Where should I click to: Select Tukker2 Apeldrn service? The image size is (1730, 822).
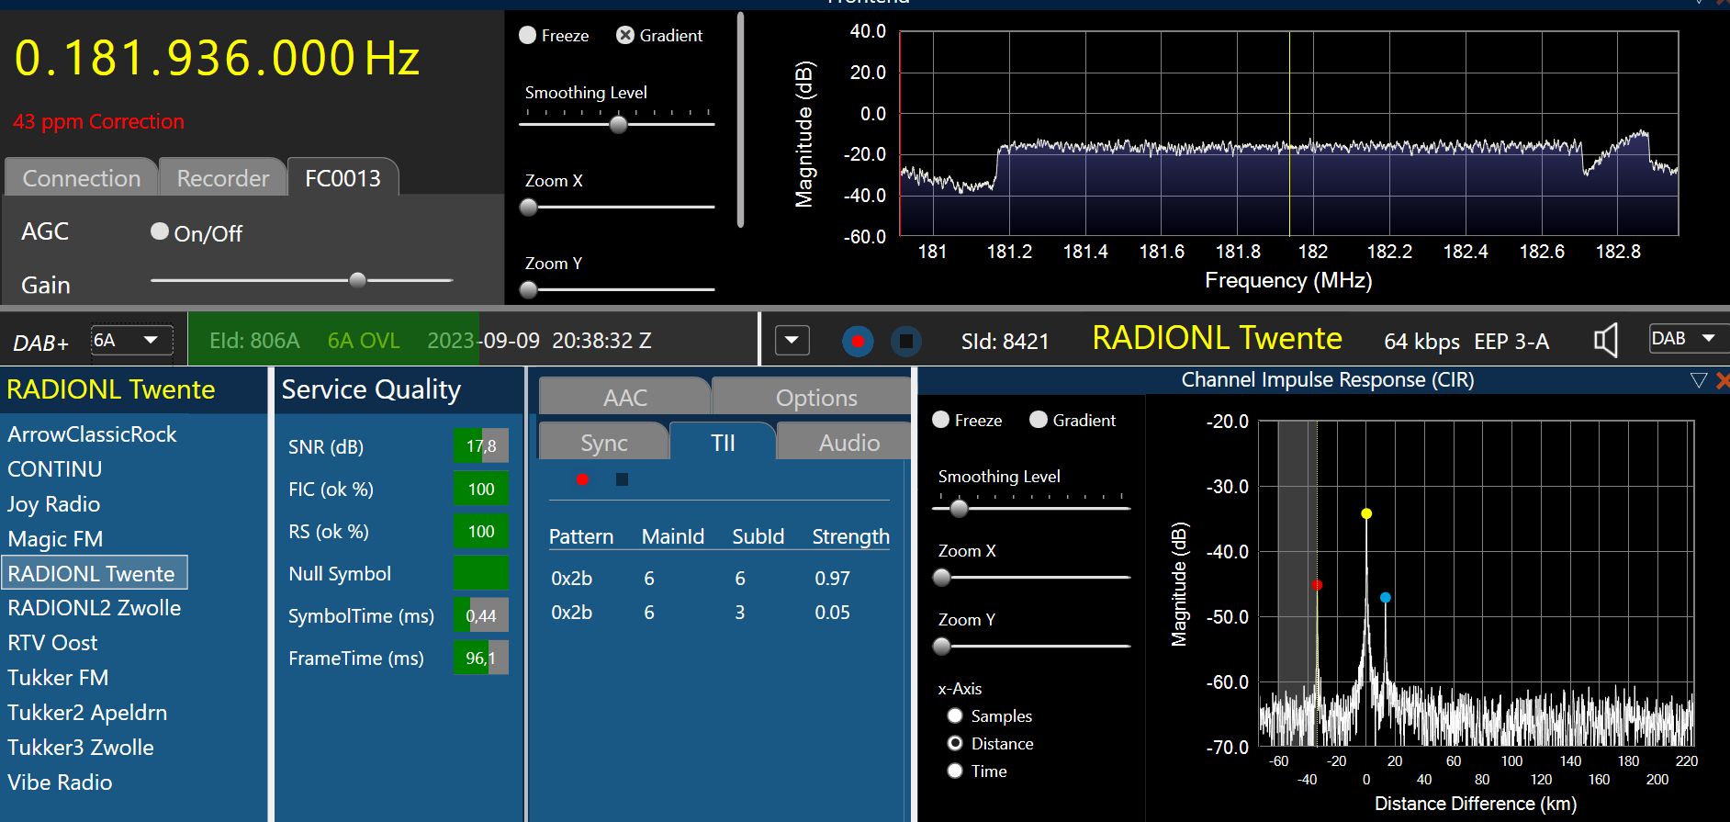(87, 713)
